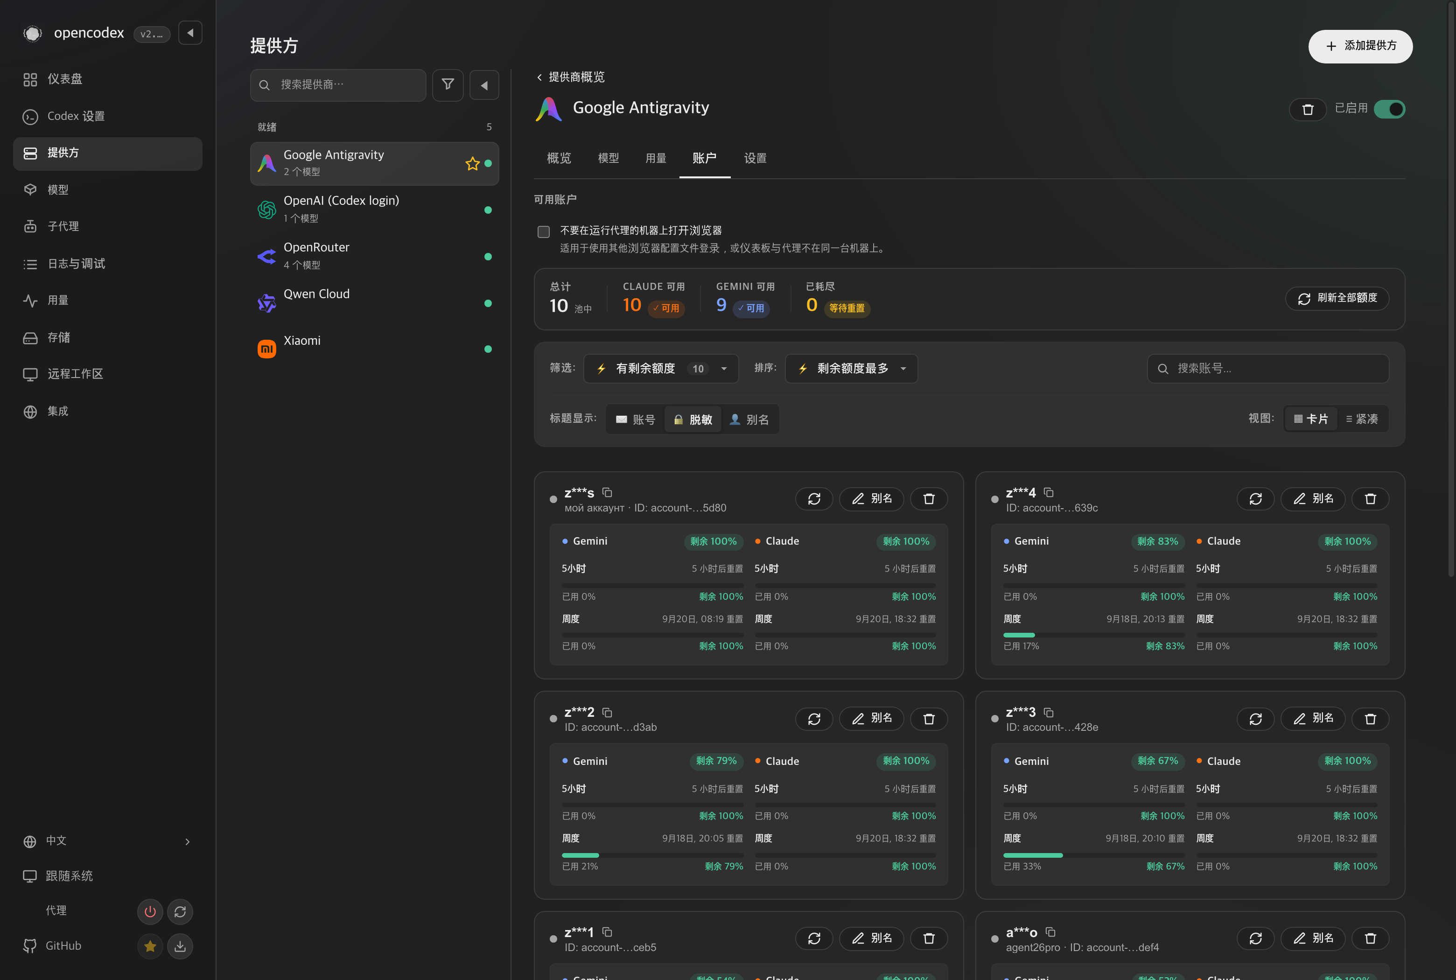
Task: Delete account z***4
Action: pyautogui.click(x=1370, y=499)
